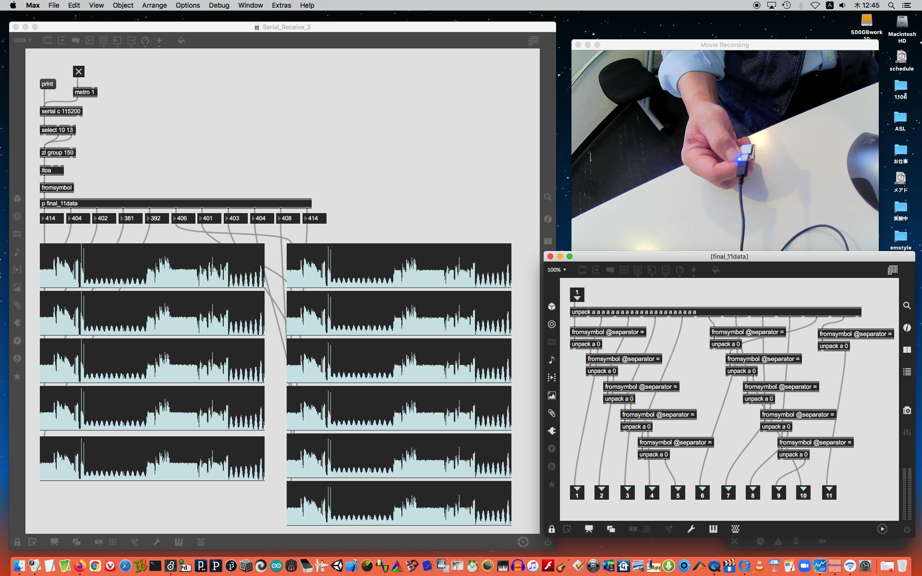Click the toggle box above metro 1
922x576 pixels.
coord(79,72)
